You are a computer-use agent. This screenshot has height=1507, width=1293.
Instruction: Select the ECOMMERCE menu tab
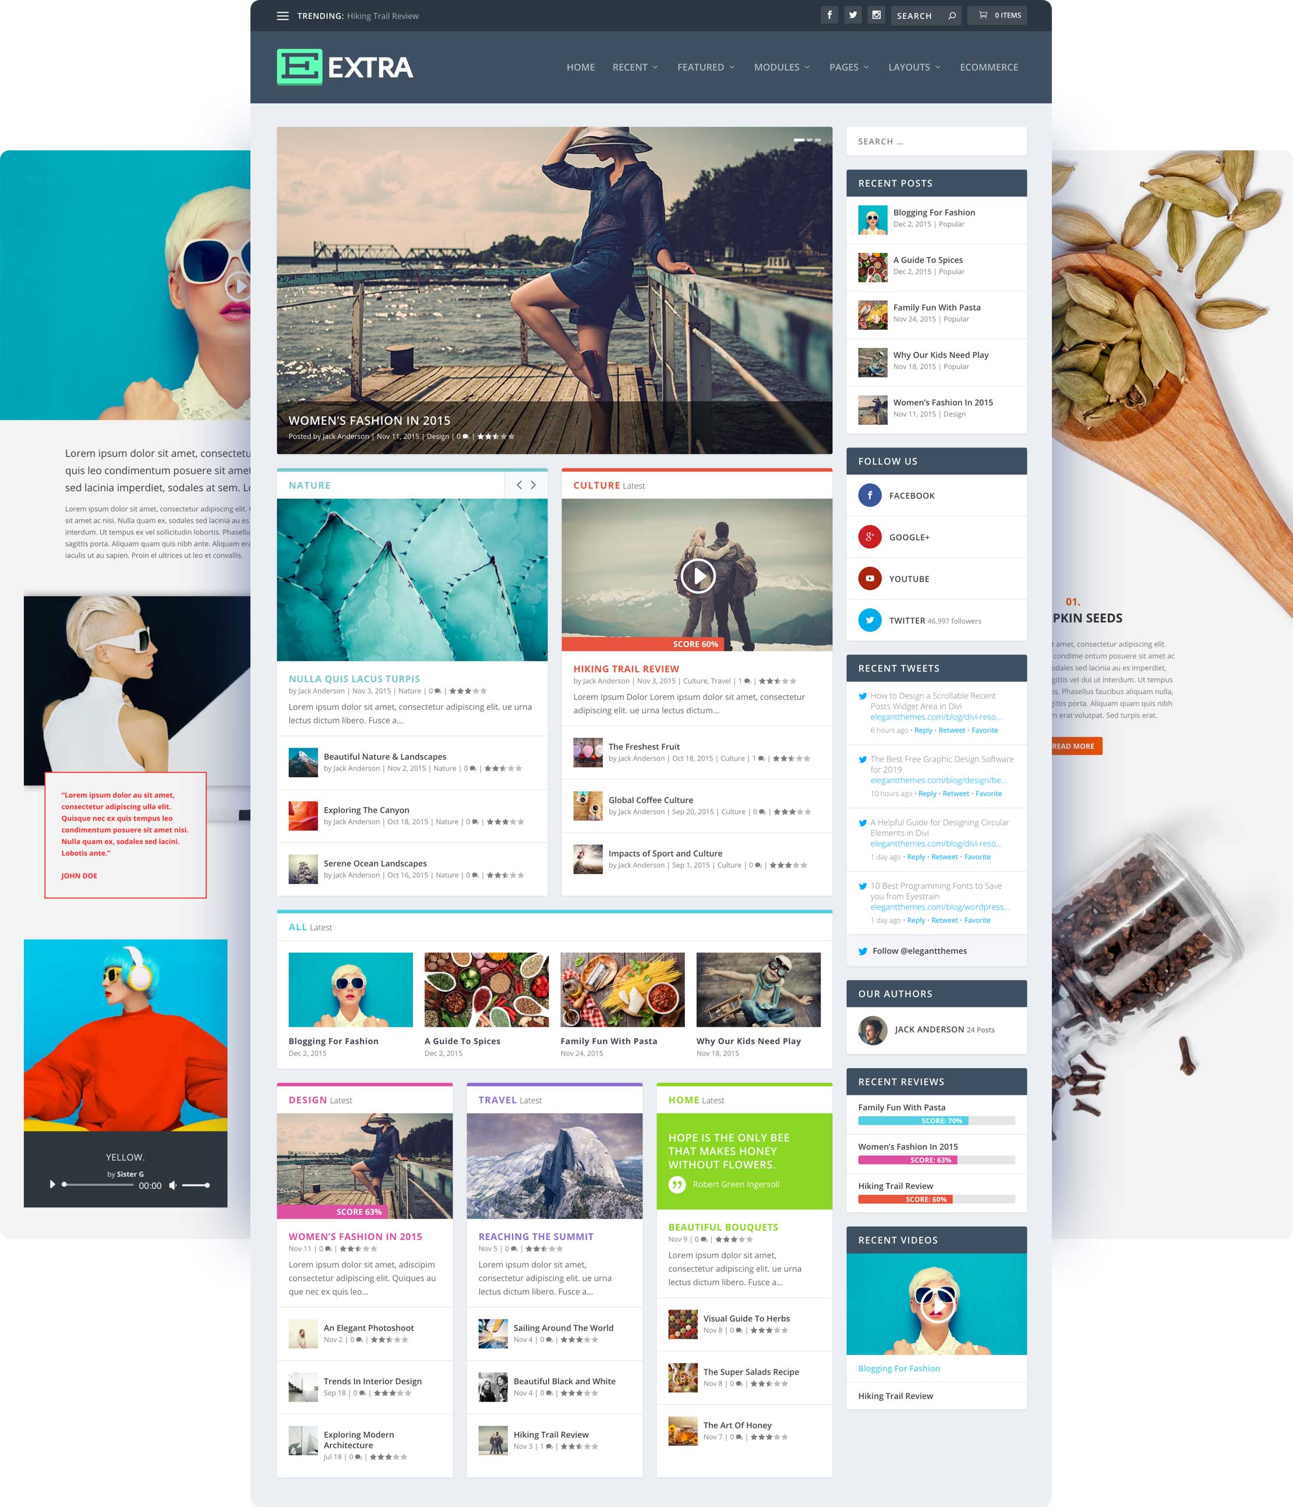click(992, 66)
